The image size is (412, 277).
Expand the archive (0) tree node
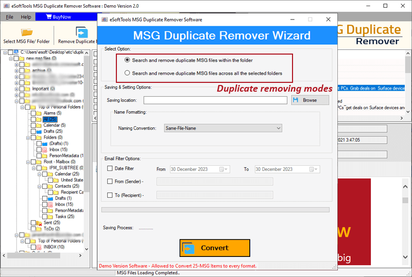[x=16, y=71]
